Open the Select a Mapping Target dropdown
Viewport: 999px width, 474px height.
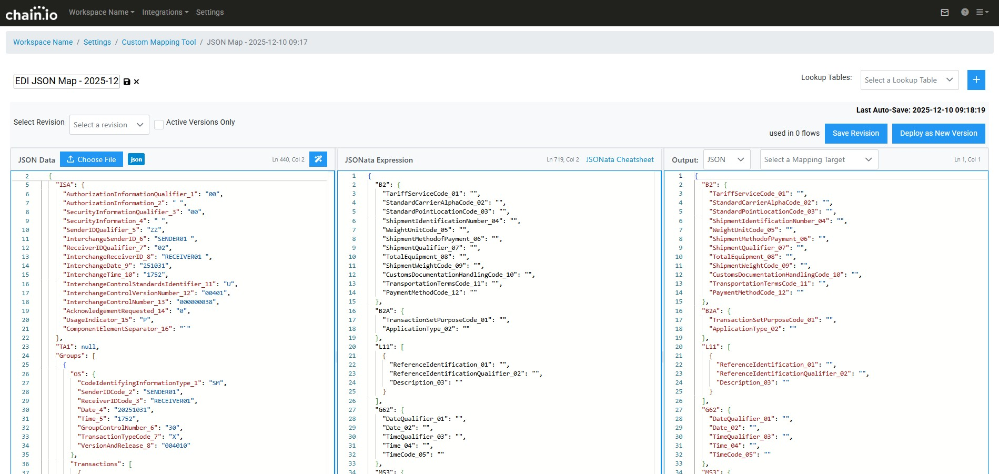(x=819, y=159)
